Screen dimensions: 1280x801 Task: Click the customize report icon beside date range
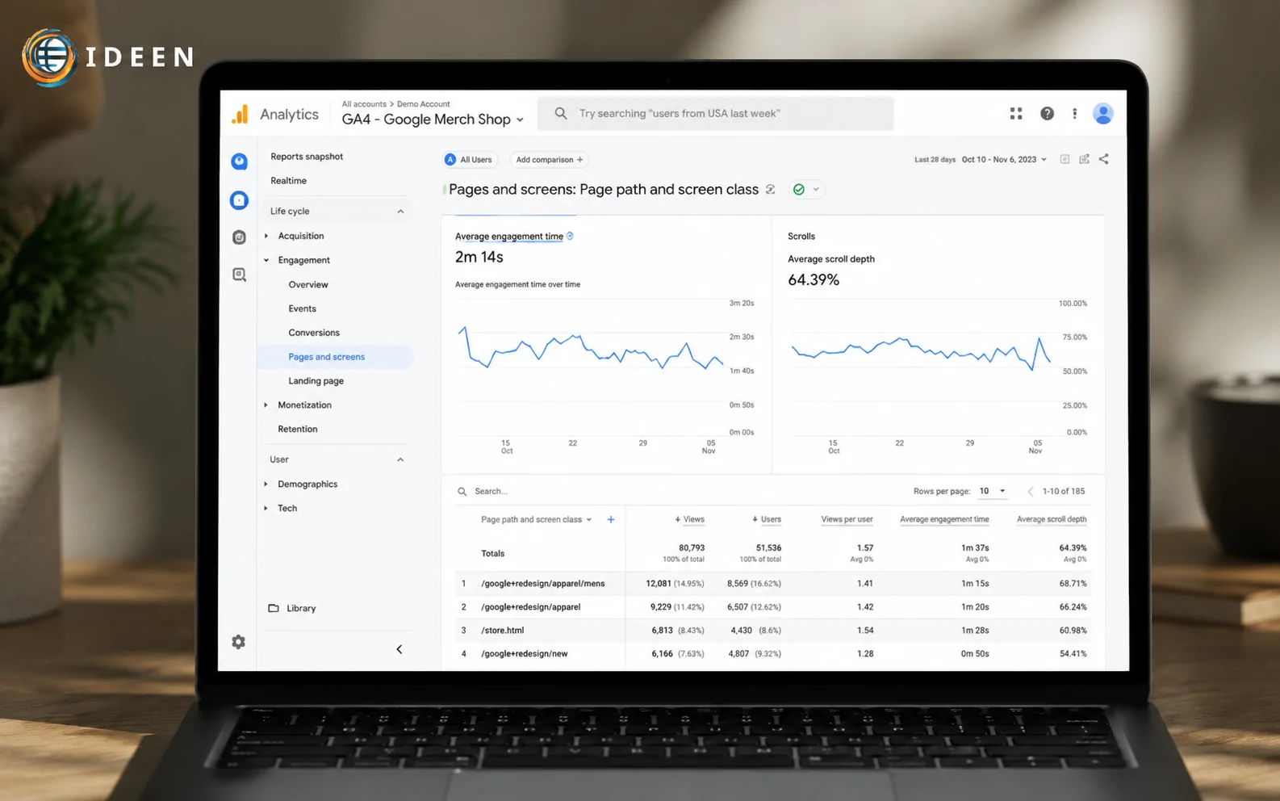pyautogui.click(x=1065, y=159)
